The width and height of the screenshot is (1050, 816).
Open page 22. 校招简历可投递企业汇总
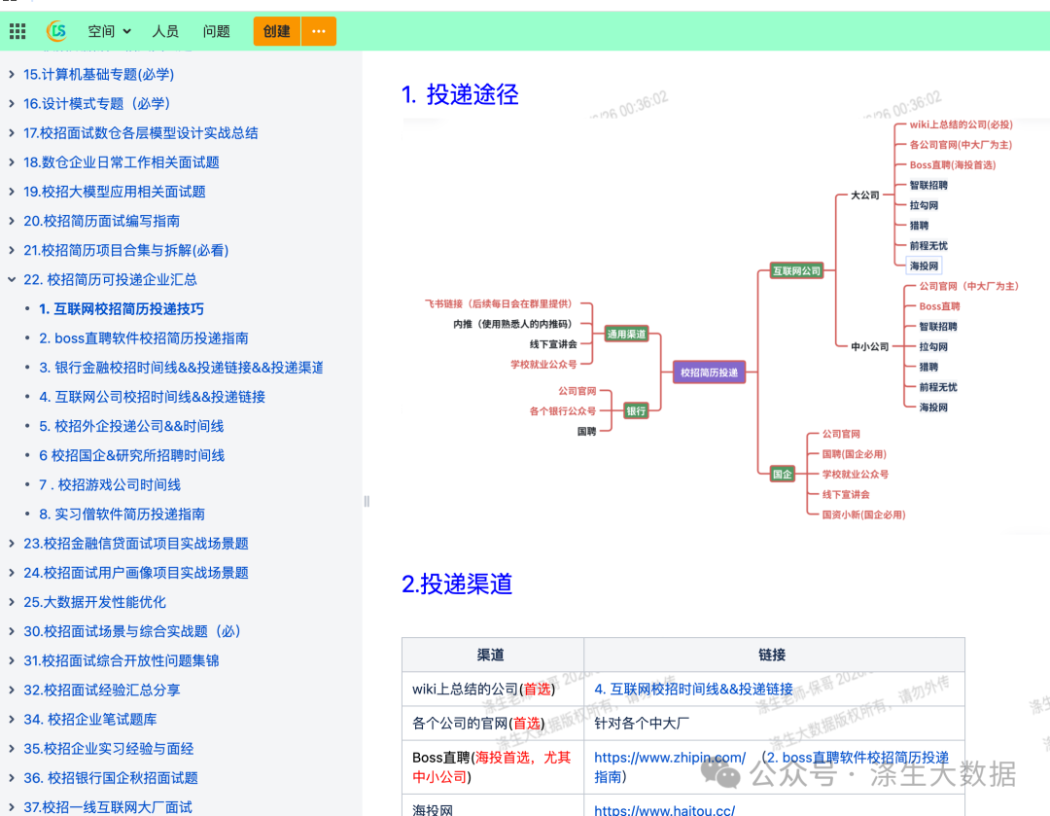[111, 279]
